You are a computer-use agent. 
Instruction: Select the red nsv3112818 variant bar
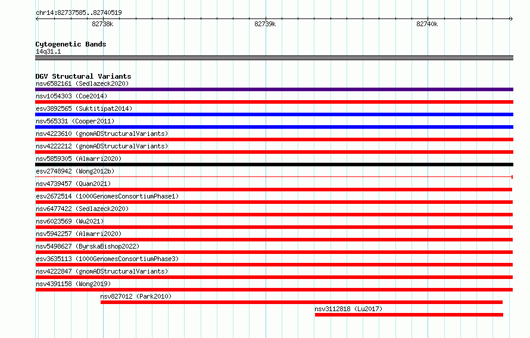coord(409,315)
